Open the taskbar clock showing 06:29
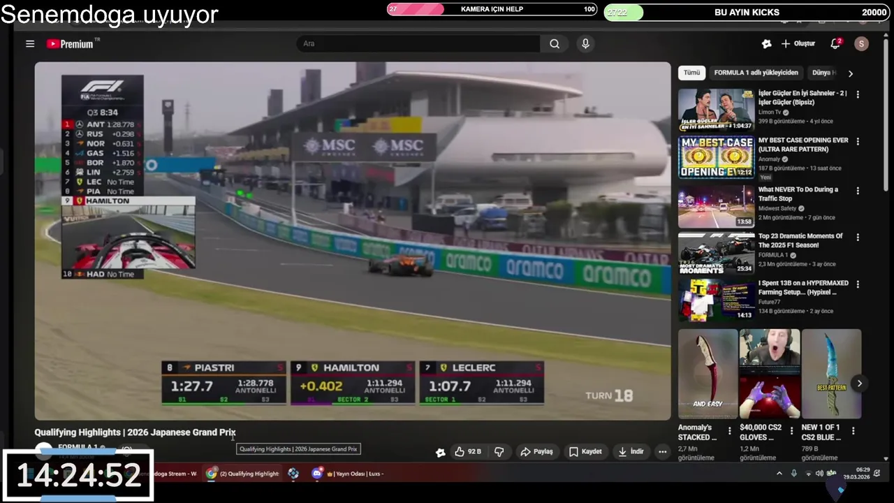This screenshot has width=894, height=503. (x=857, y=474)
